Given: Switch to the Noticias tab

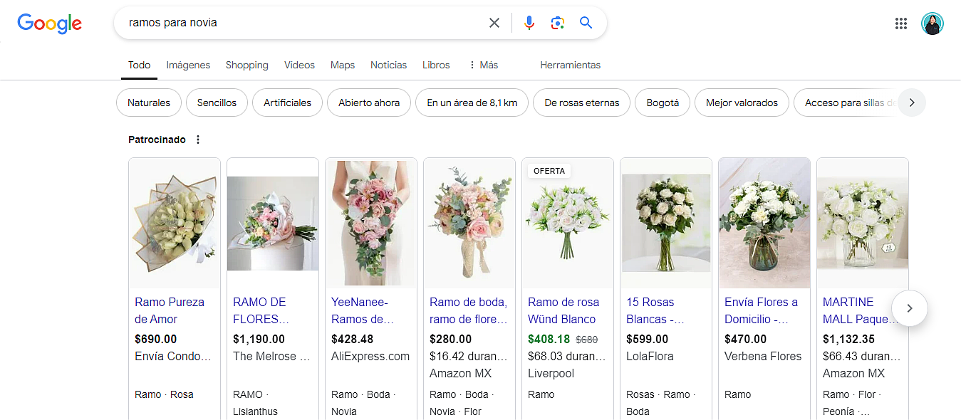Looking at the screenshot, I should click(388, 65).
